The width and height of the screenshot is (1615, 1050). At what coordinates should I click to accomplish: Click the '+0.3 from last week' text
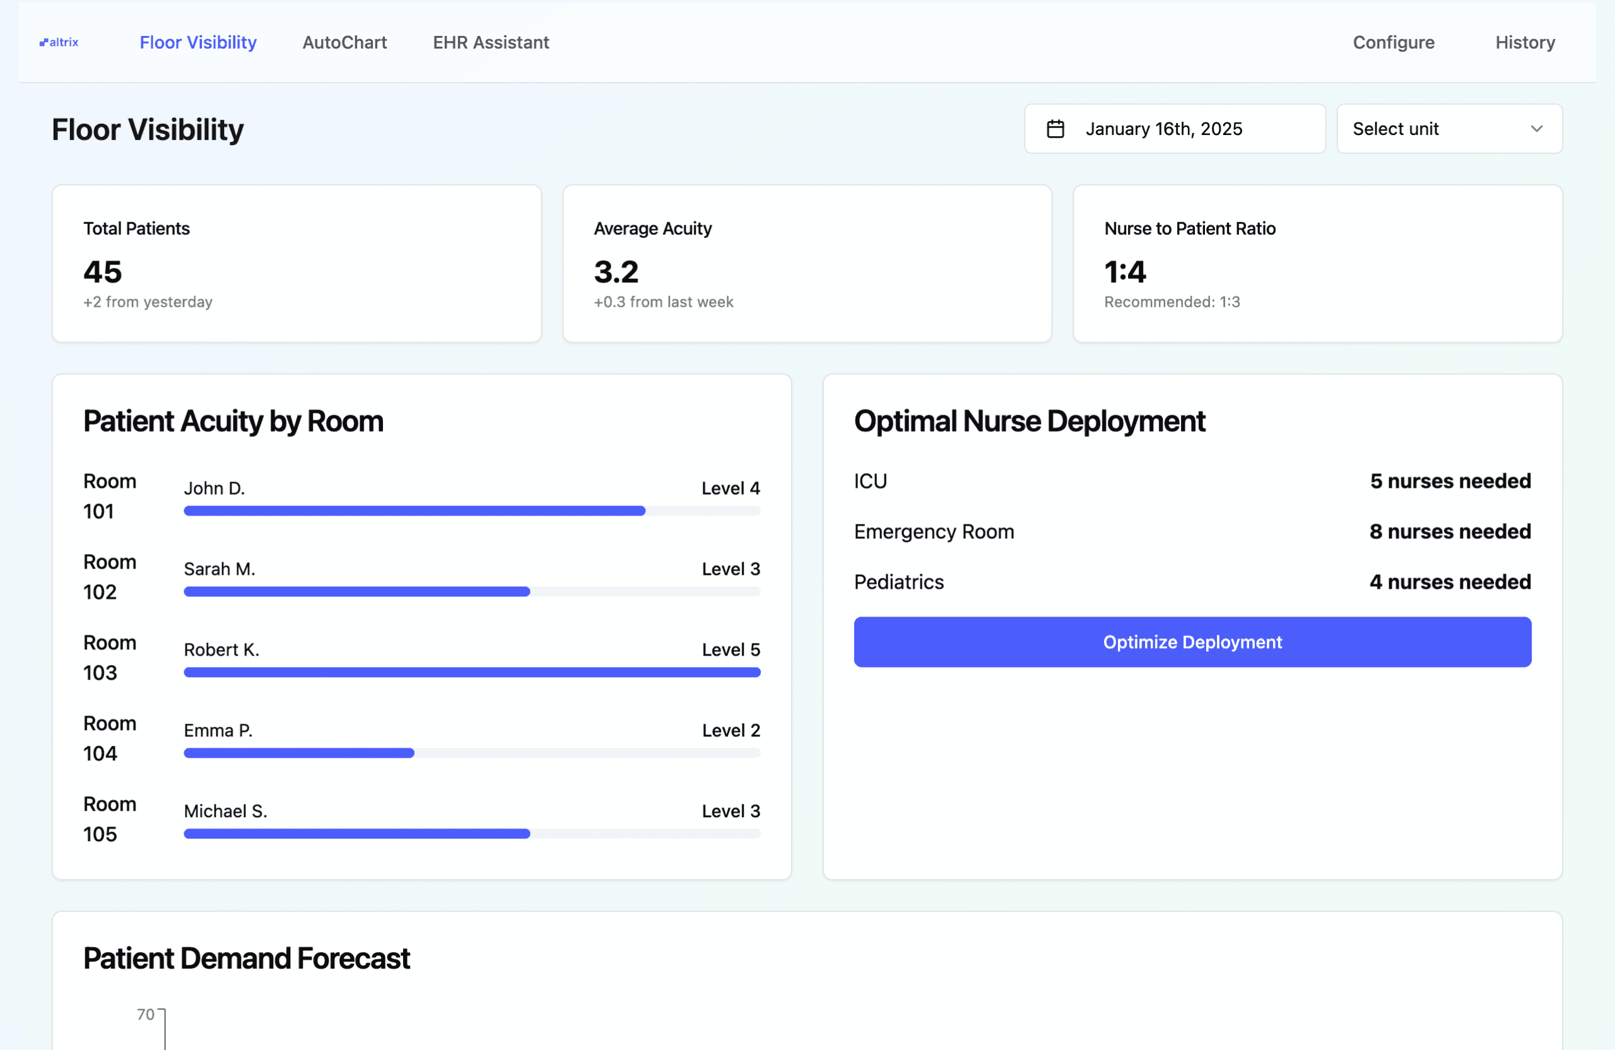click(664, 302)
